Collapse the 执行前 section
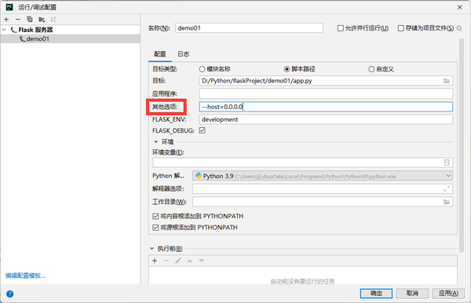Screen dimensions: 471x303 pyautogui.click(x=152, y=249)
